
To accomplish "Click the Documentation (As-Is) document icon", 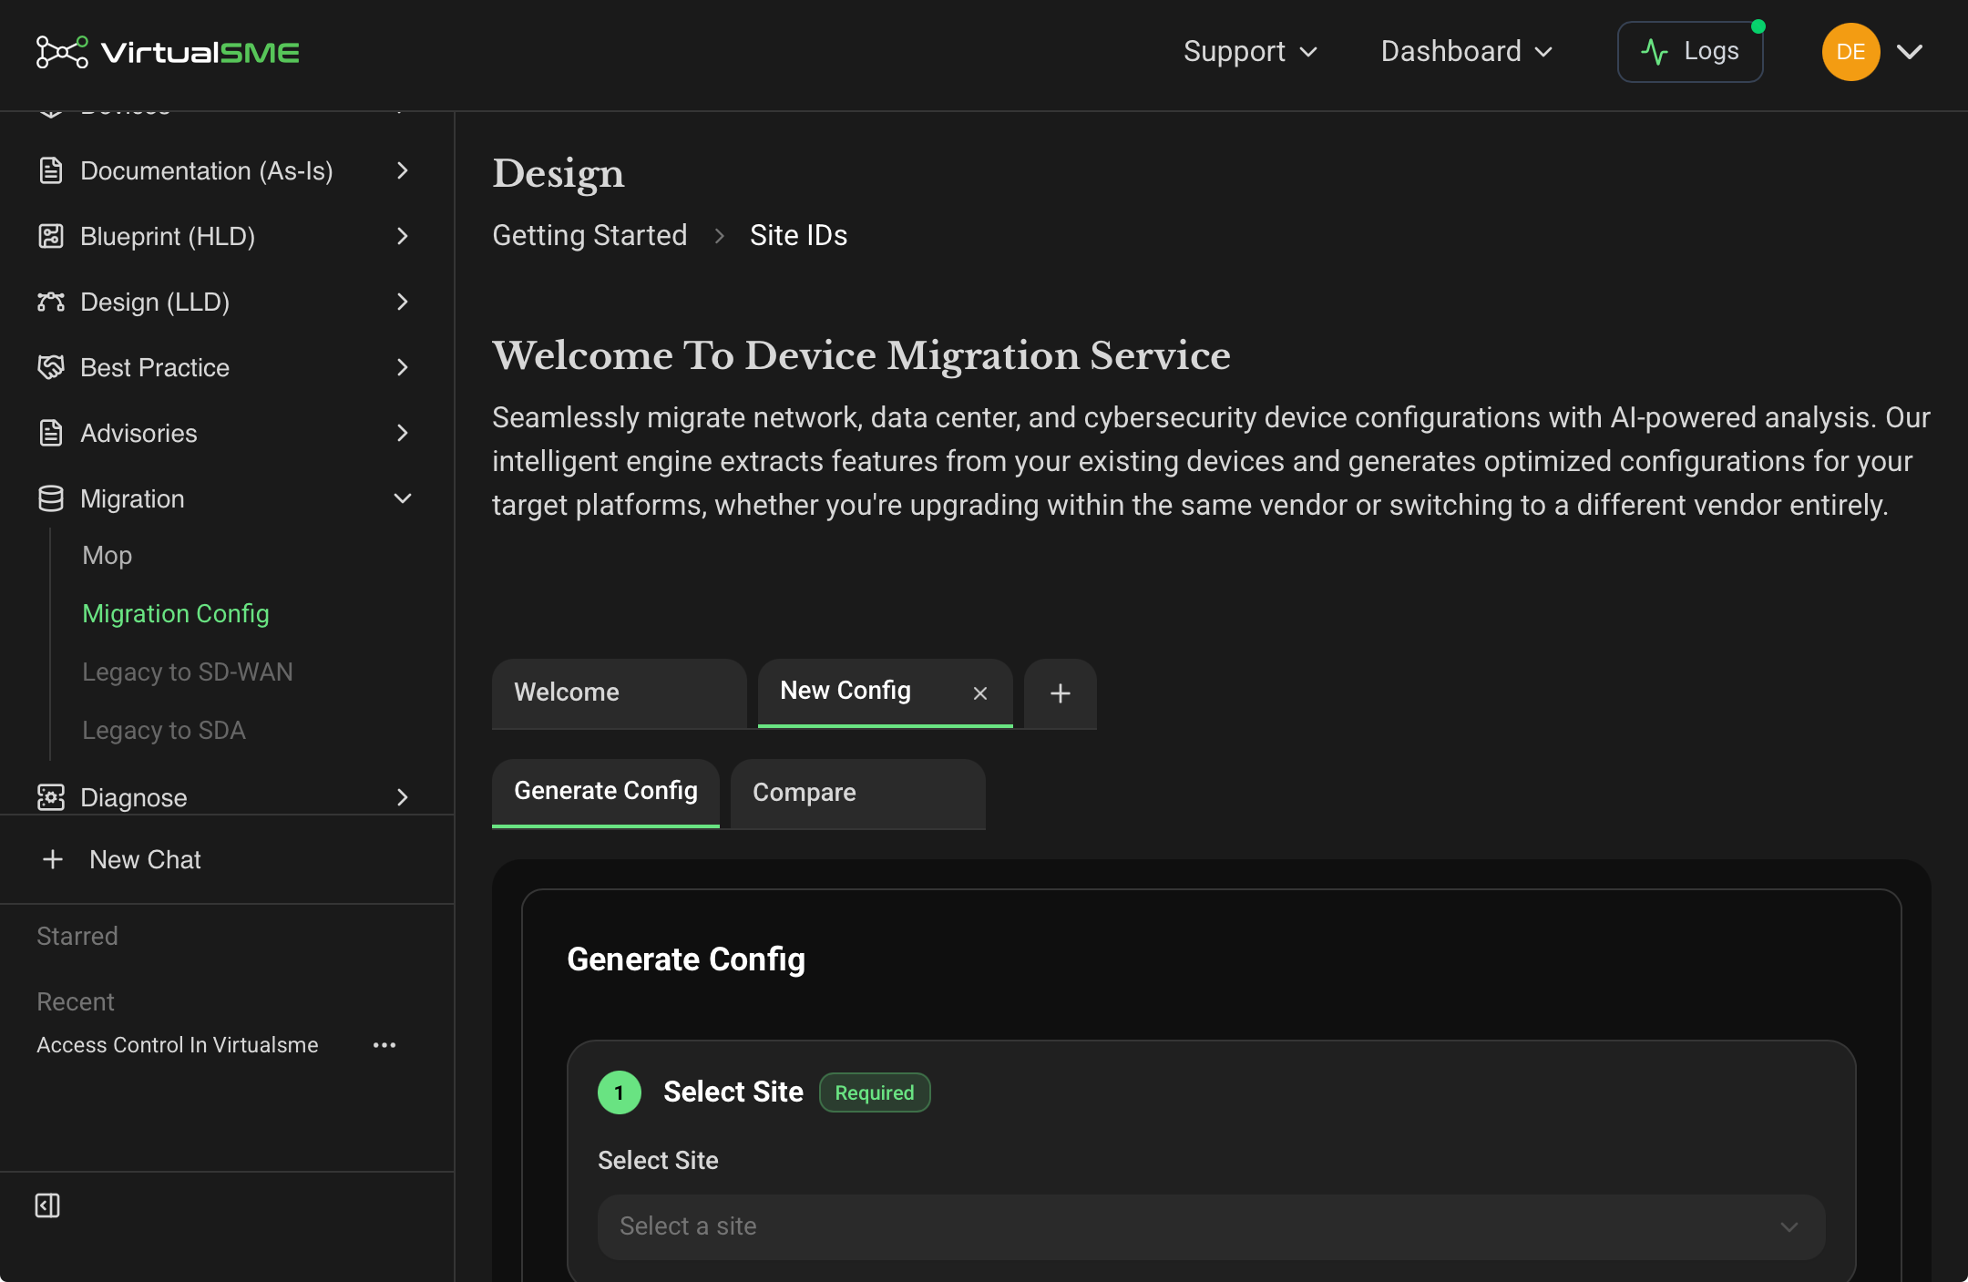I will [51, 170].
